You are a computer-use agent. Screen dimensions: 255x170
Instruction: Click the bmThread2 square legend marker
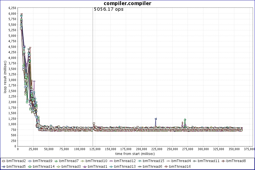click(x=4, y=161)
